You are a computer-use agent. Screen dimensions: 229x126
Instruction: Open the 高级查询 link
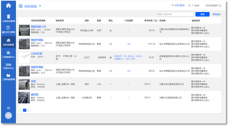coord(216,15)
